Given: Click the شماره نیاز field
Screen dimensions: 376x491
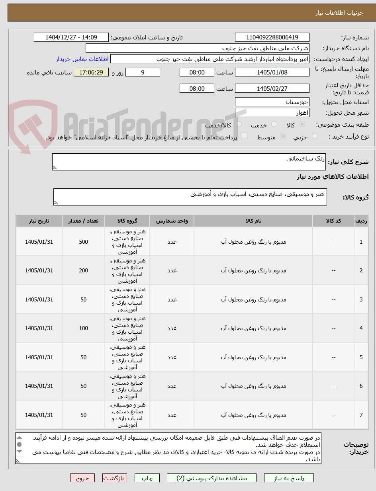Looking at the screenshot, I should tap(272, 37).
